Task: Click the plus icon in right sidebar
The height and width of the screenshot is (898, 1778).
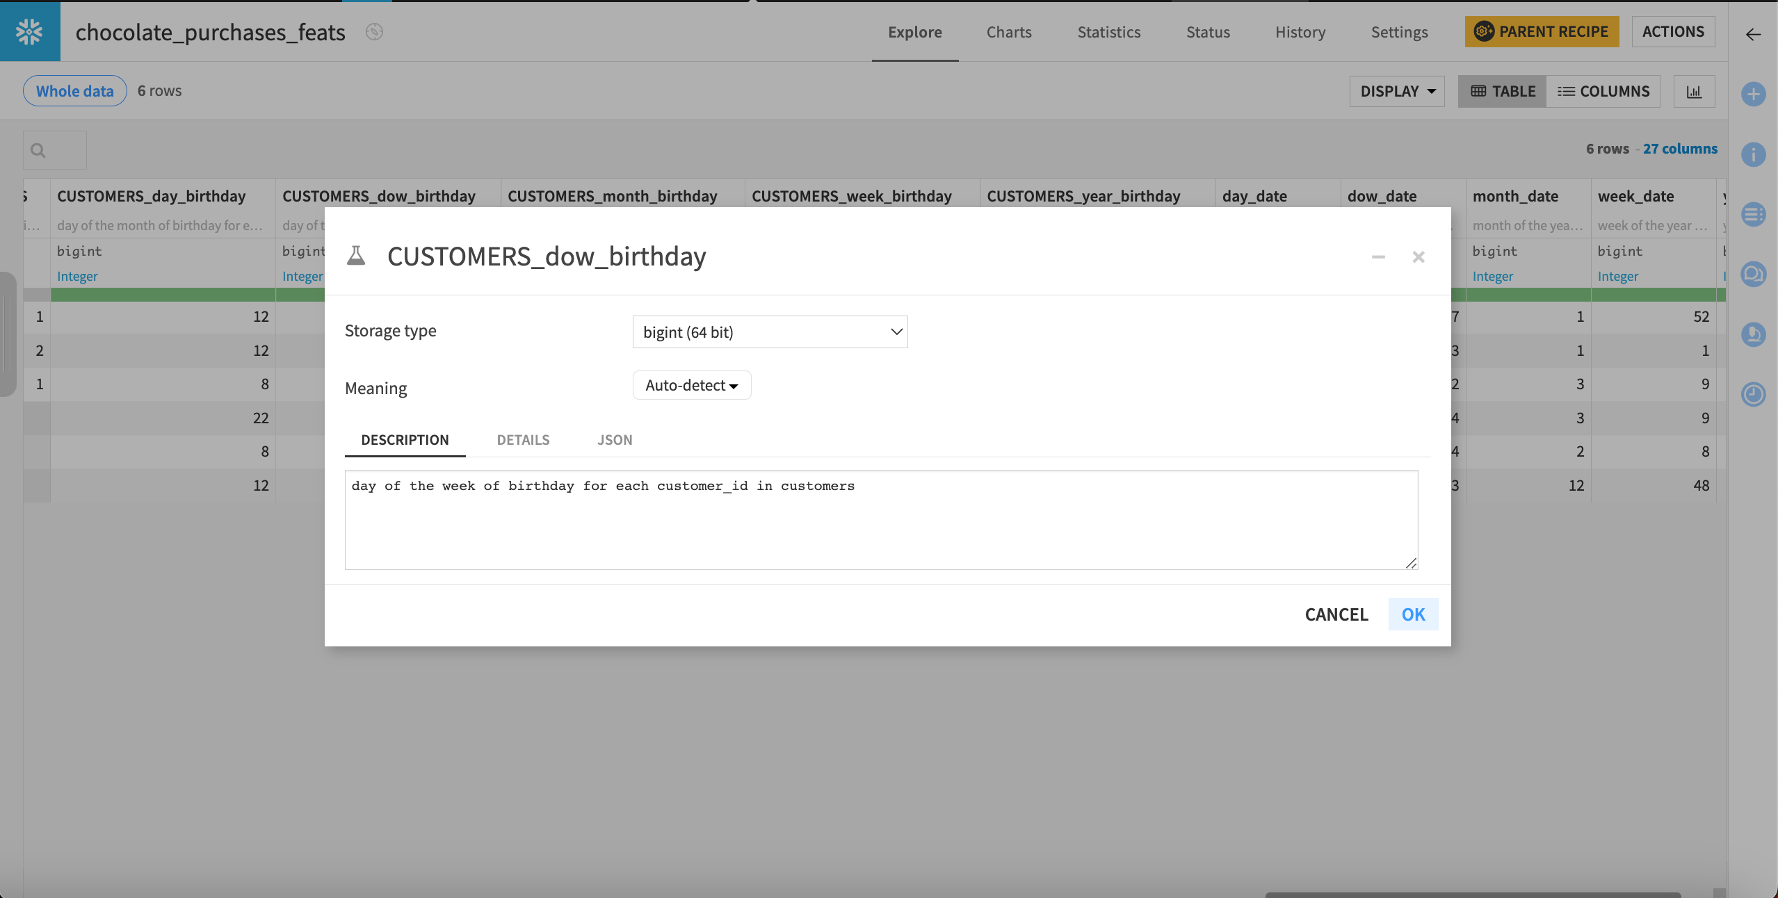Action: (x=1753, y=94)
